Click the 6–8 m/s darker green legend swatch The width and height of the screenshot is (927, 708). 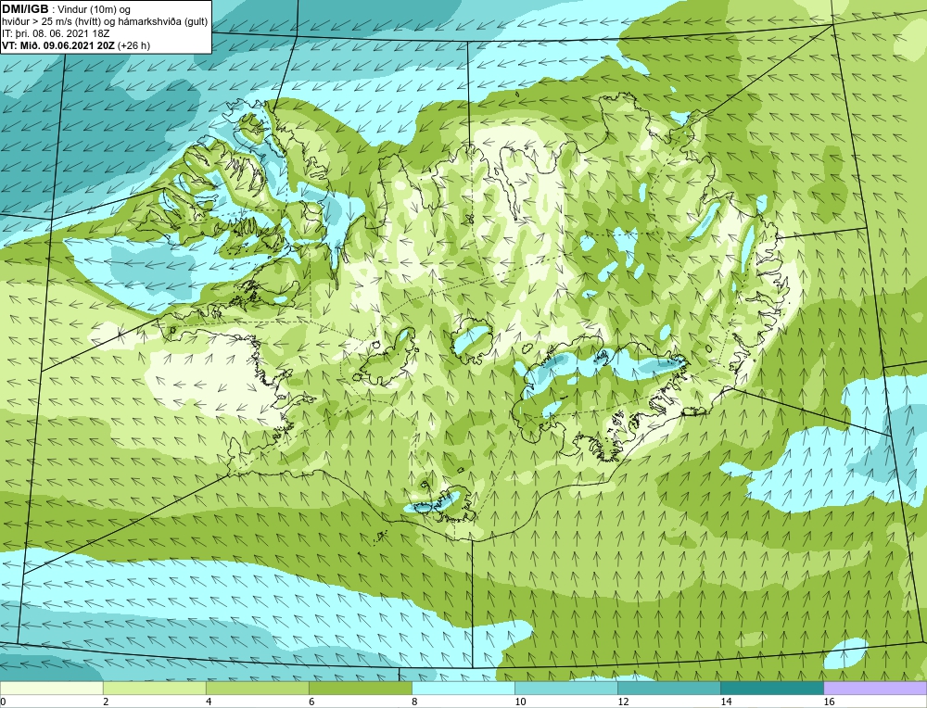coord(360,688)
